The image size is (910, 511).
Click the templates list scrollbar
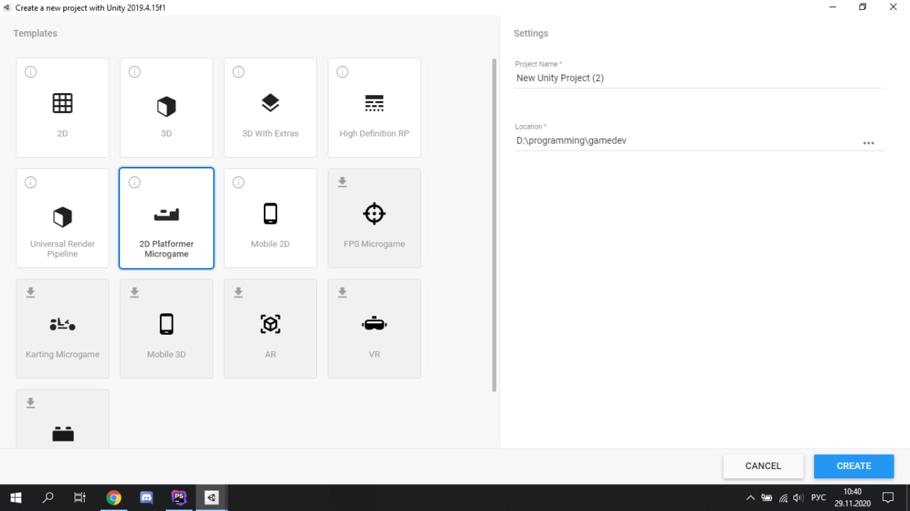click(494, 225)
